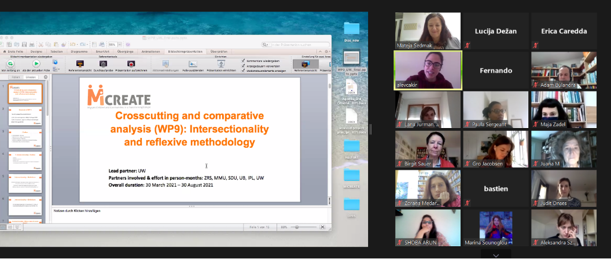Select slide 6 thumbnail
611x259 pixels.
25,206
